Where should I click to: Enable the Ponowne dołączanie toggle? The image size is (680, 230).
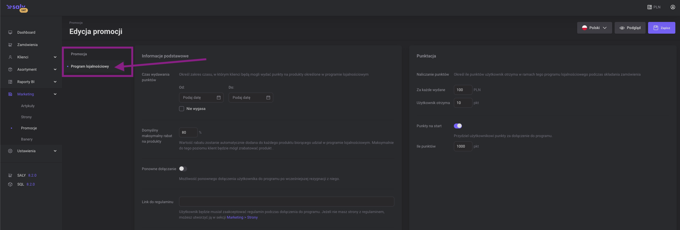coord(183,169)
